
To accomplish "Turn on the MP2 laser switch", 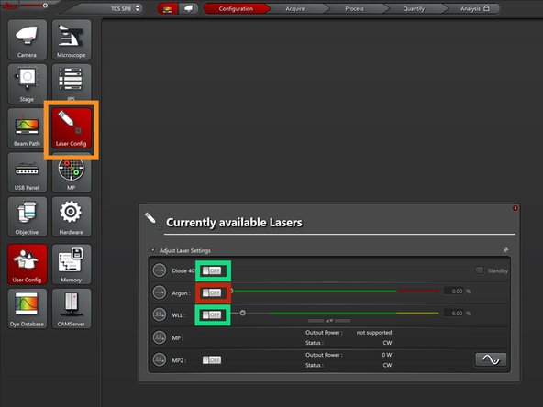I will [x=212, y=360].
